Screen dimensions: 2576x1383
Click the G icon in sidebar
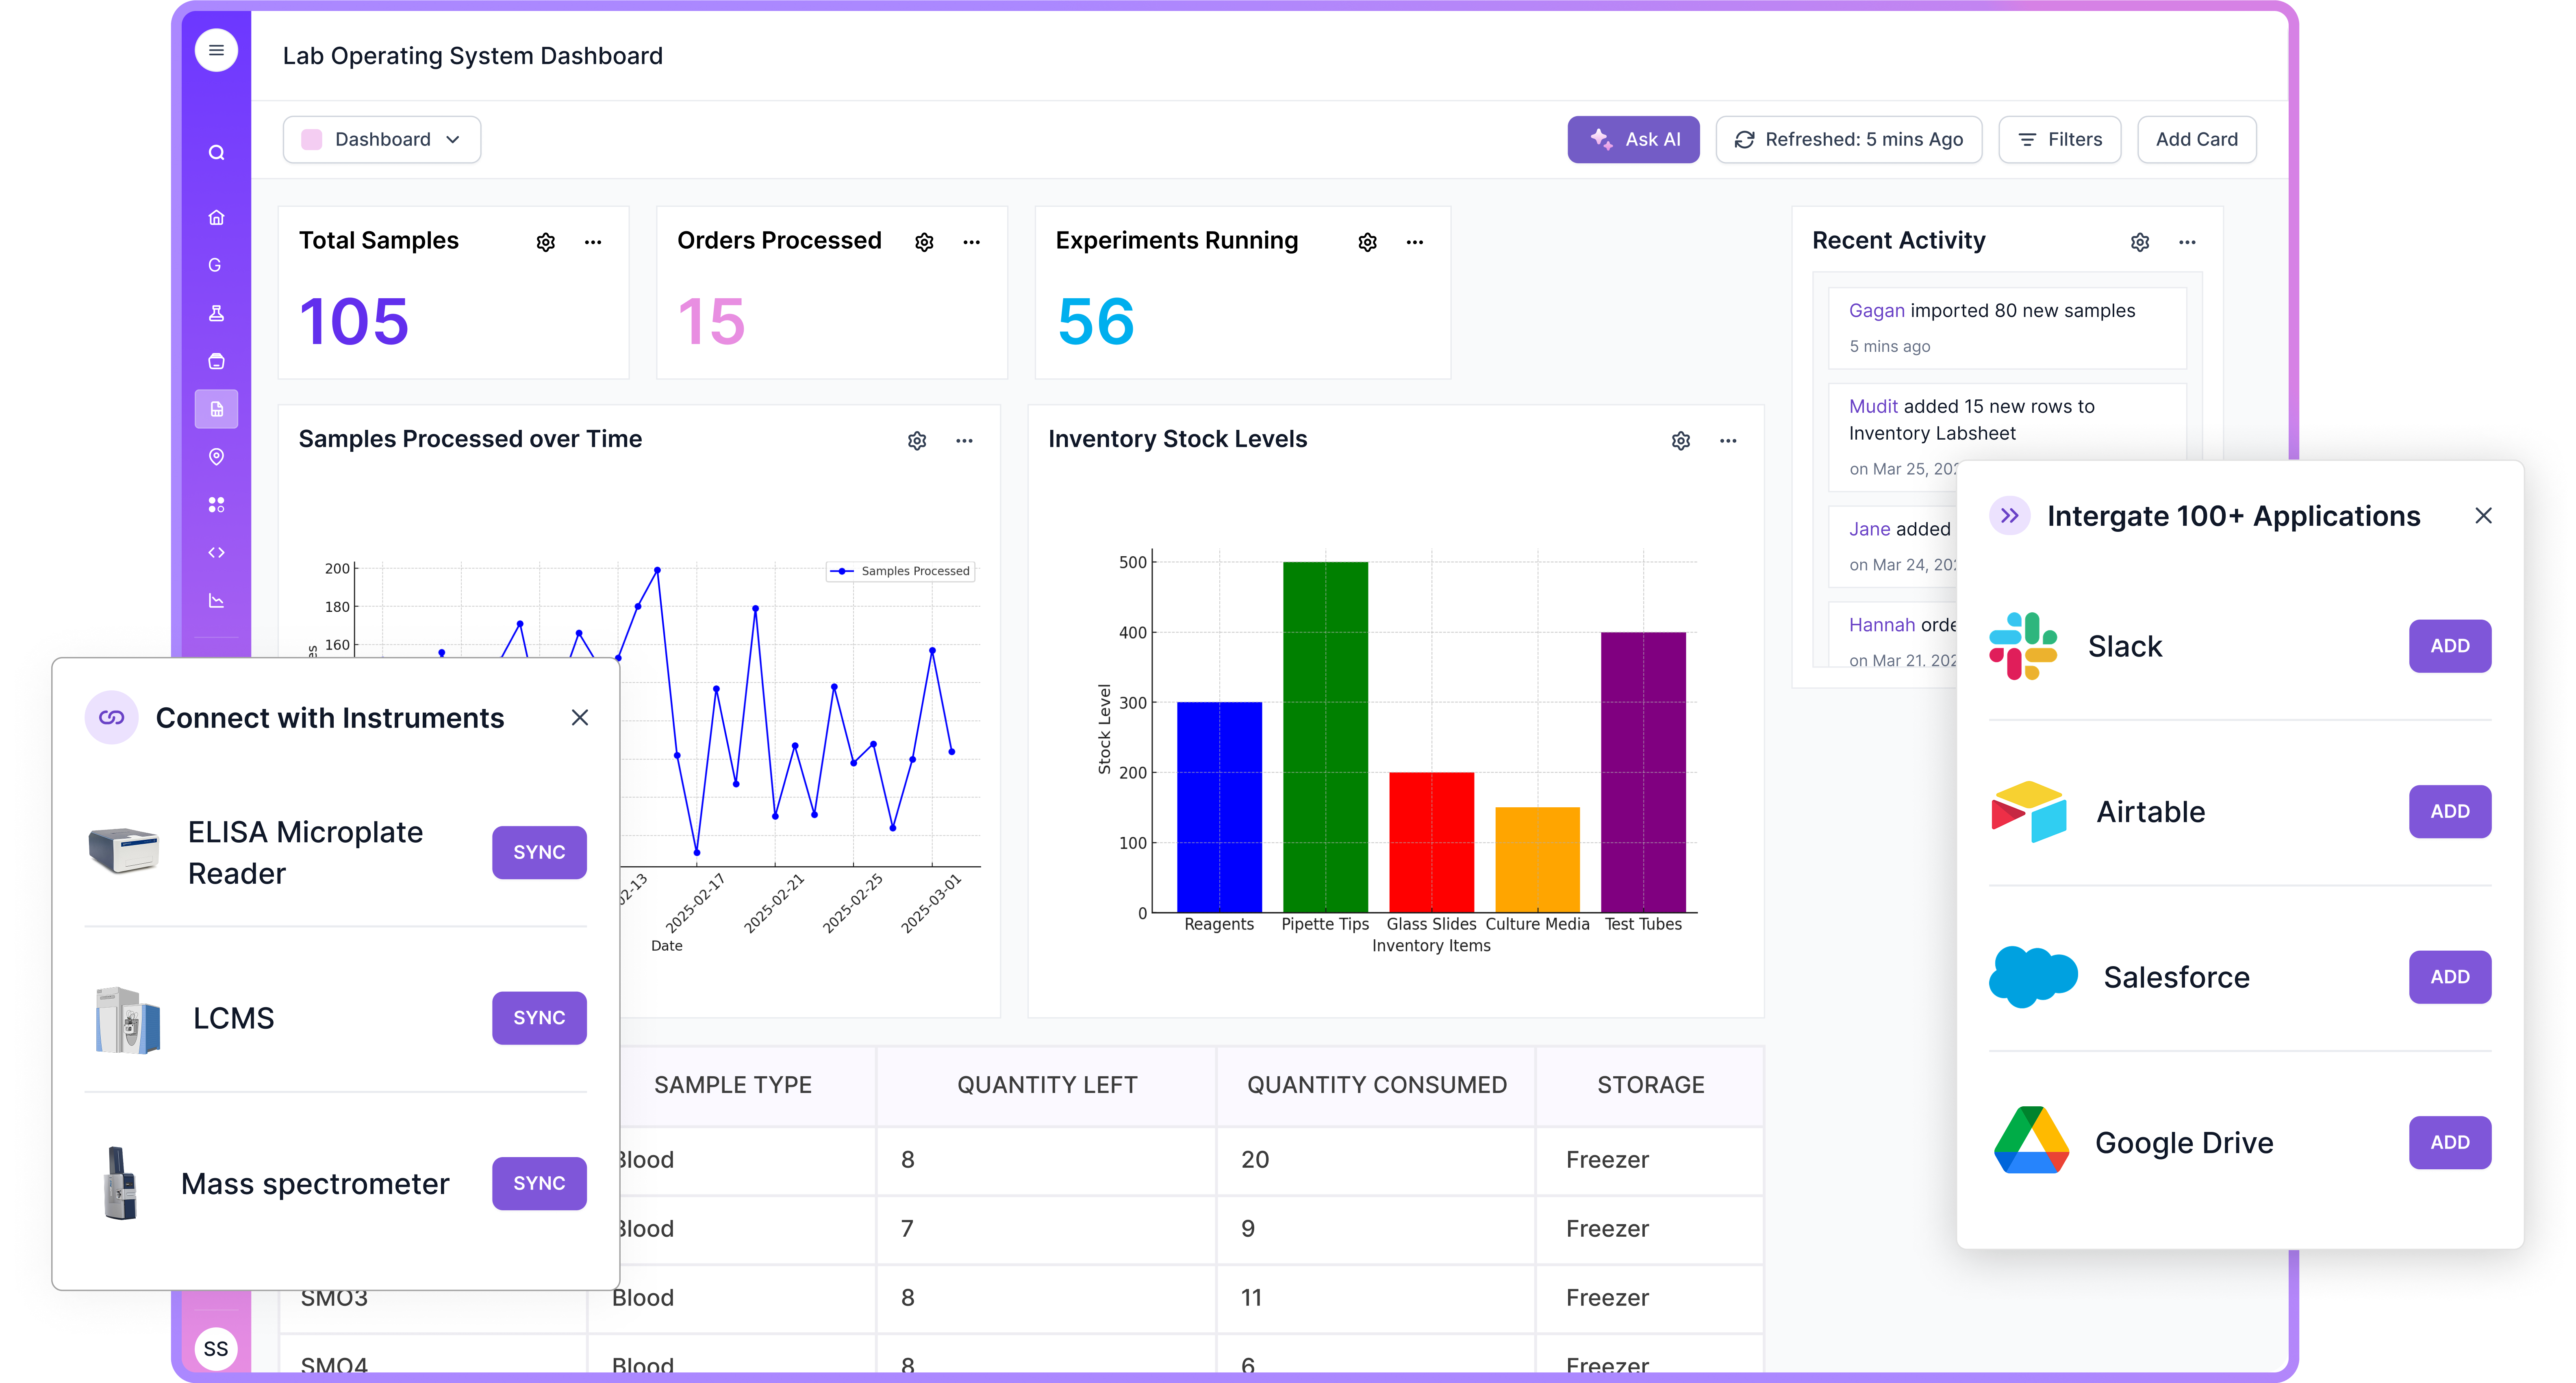click(x=215, y=266)
